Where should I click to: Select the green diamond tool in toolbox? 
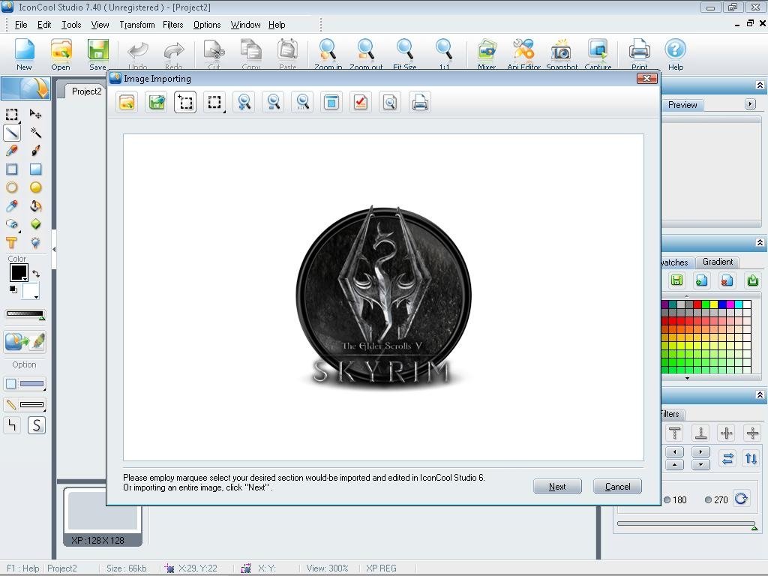pos(35,224)
